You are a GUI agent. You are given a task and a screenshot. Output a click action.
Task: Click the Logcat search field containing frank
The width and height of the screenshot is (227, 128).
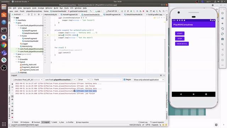point(106,80)
